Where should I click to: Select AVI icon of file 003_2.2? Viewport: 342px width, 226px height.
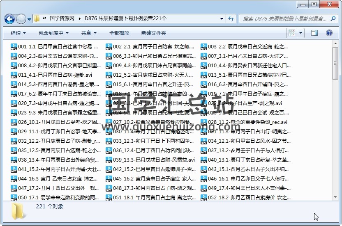(204, 47)
